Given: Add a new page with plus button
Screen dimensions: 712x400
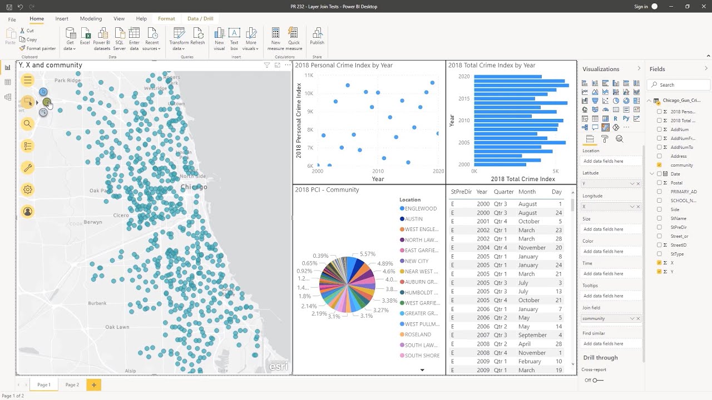Looking at the screenshot, I should [x=93, y=384].
